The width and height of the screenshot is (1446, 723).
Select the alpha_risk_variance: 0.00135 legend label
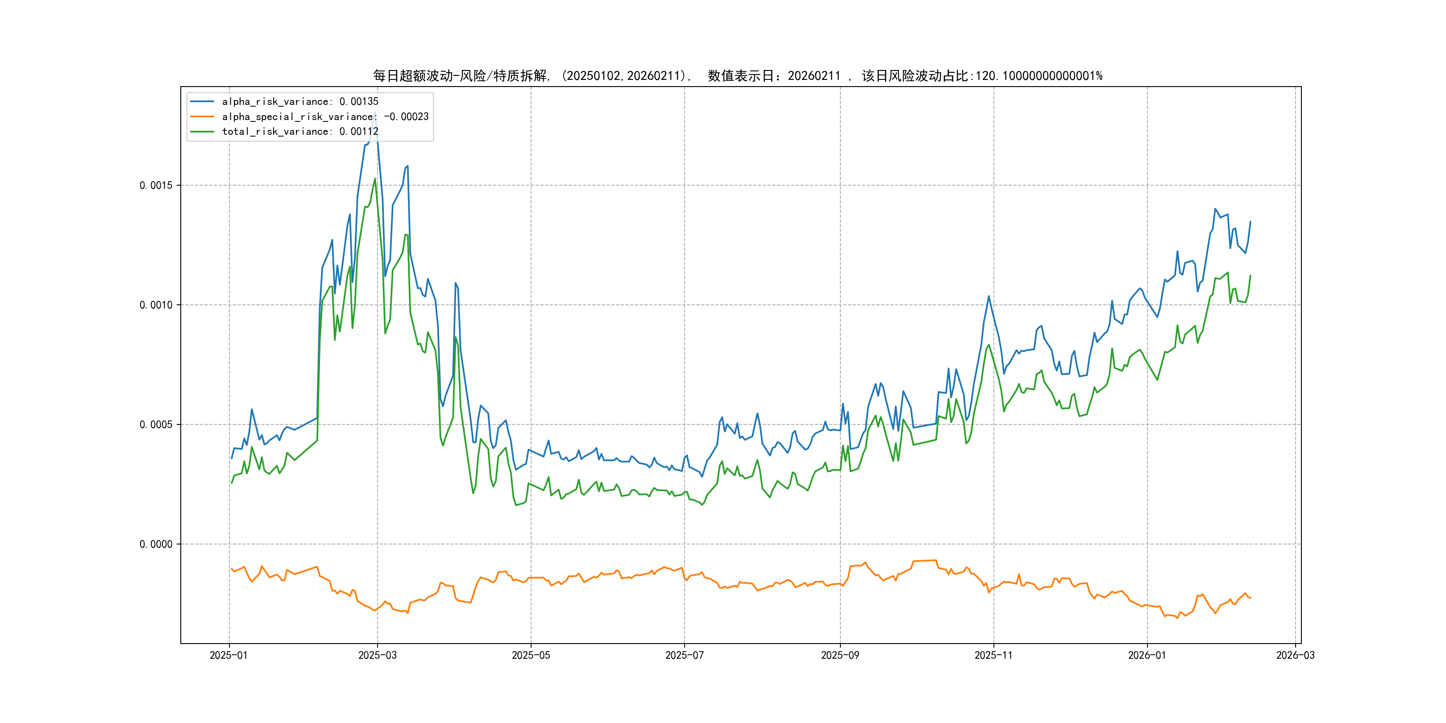point(300,102)
